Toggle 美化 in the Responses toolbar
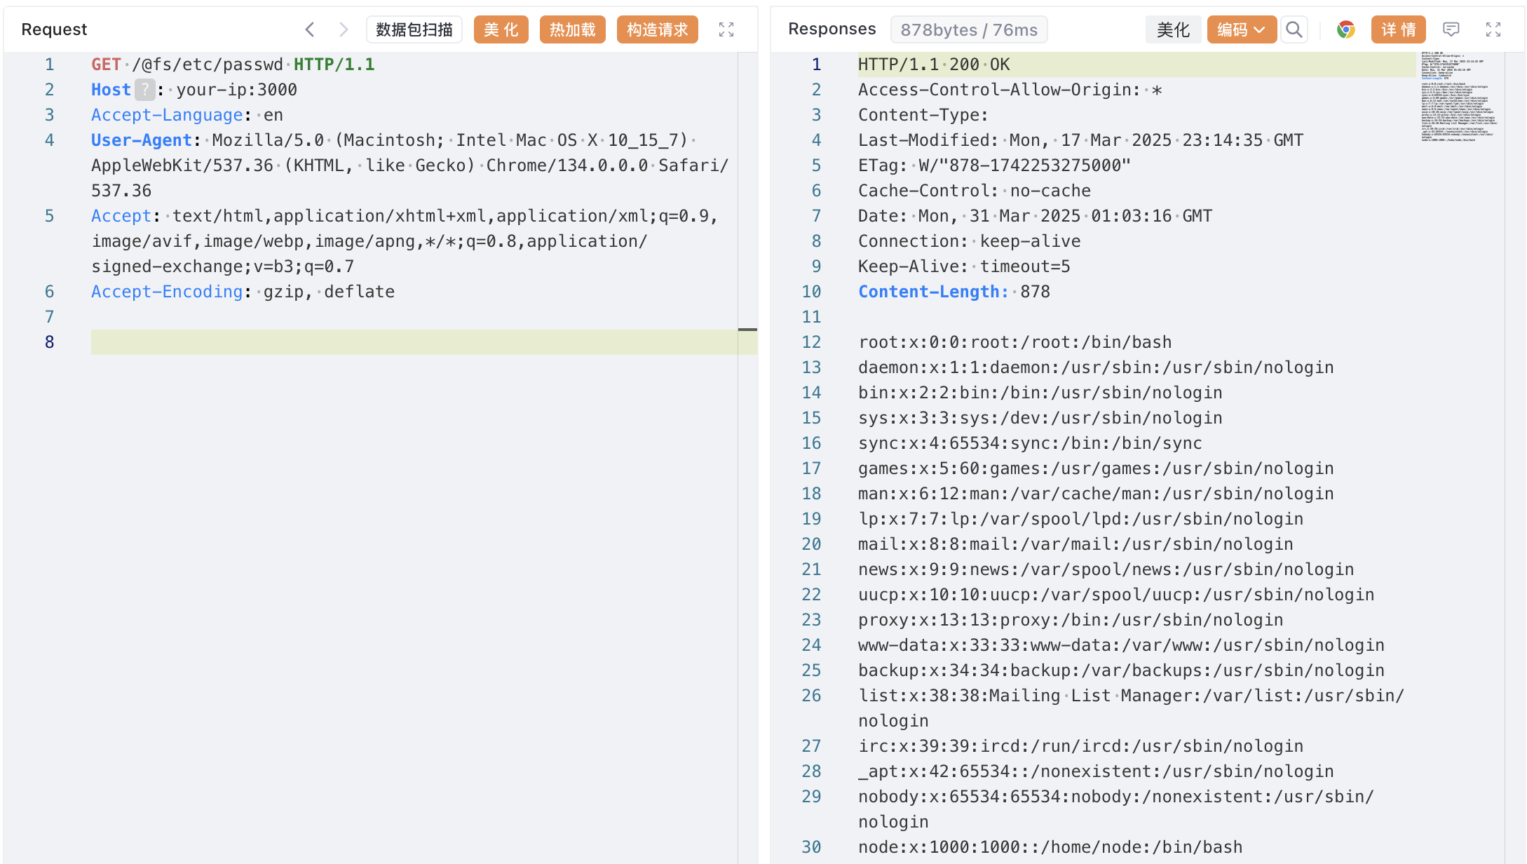Image resolution: width=1527 pixels, height=864 pixels. point(1173,29)
